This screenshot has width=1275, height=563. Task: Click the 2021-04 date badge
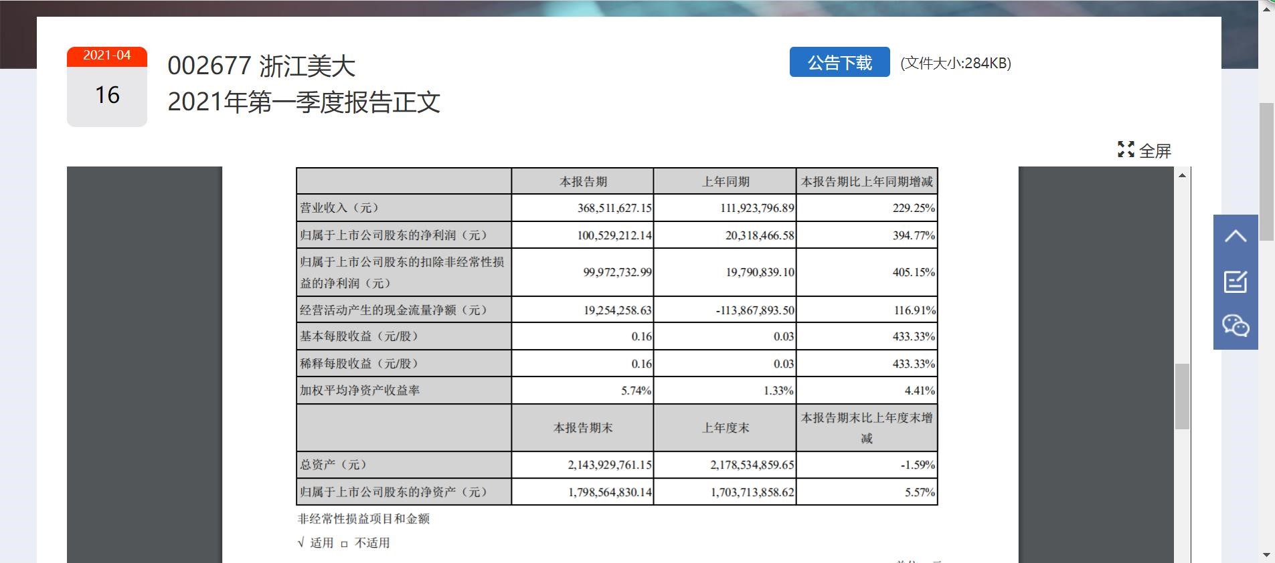(107, 56)
